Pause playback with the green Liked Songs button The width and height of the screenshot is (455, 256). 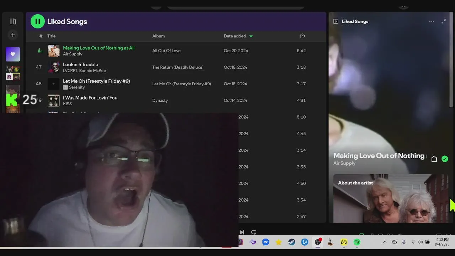pyautogui.click(x=38, y=21)
